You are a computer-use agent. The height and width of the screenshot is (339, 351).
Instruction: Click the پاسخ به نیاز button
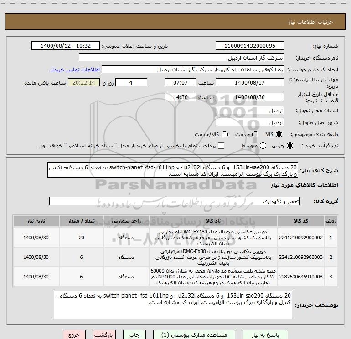pyautogui.click(x=265, y=334)
